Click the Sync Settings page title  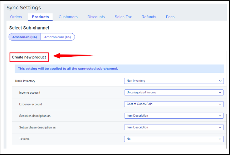pos(24,8)
